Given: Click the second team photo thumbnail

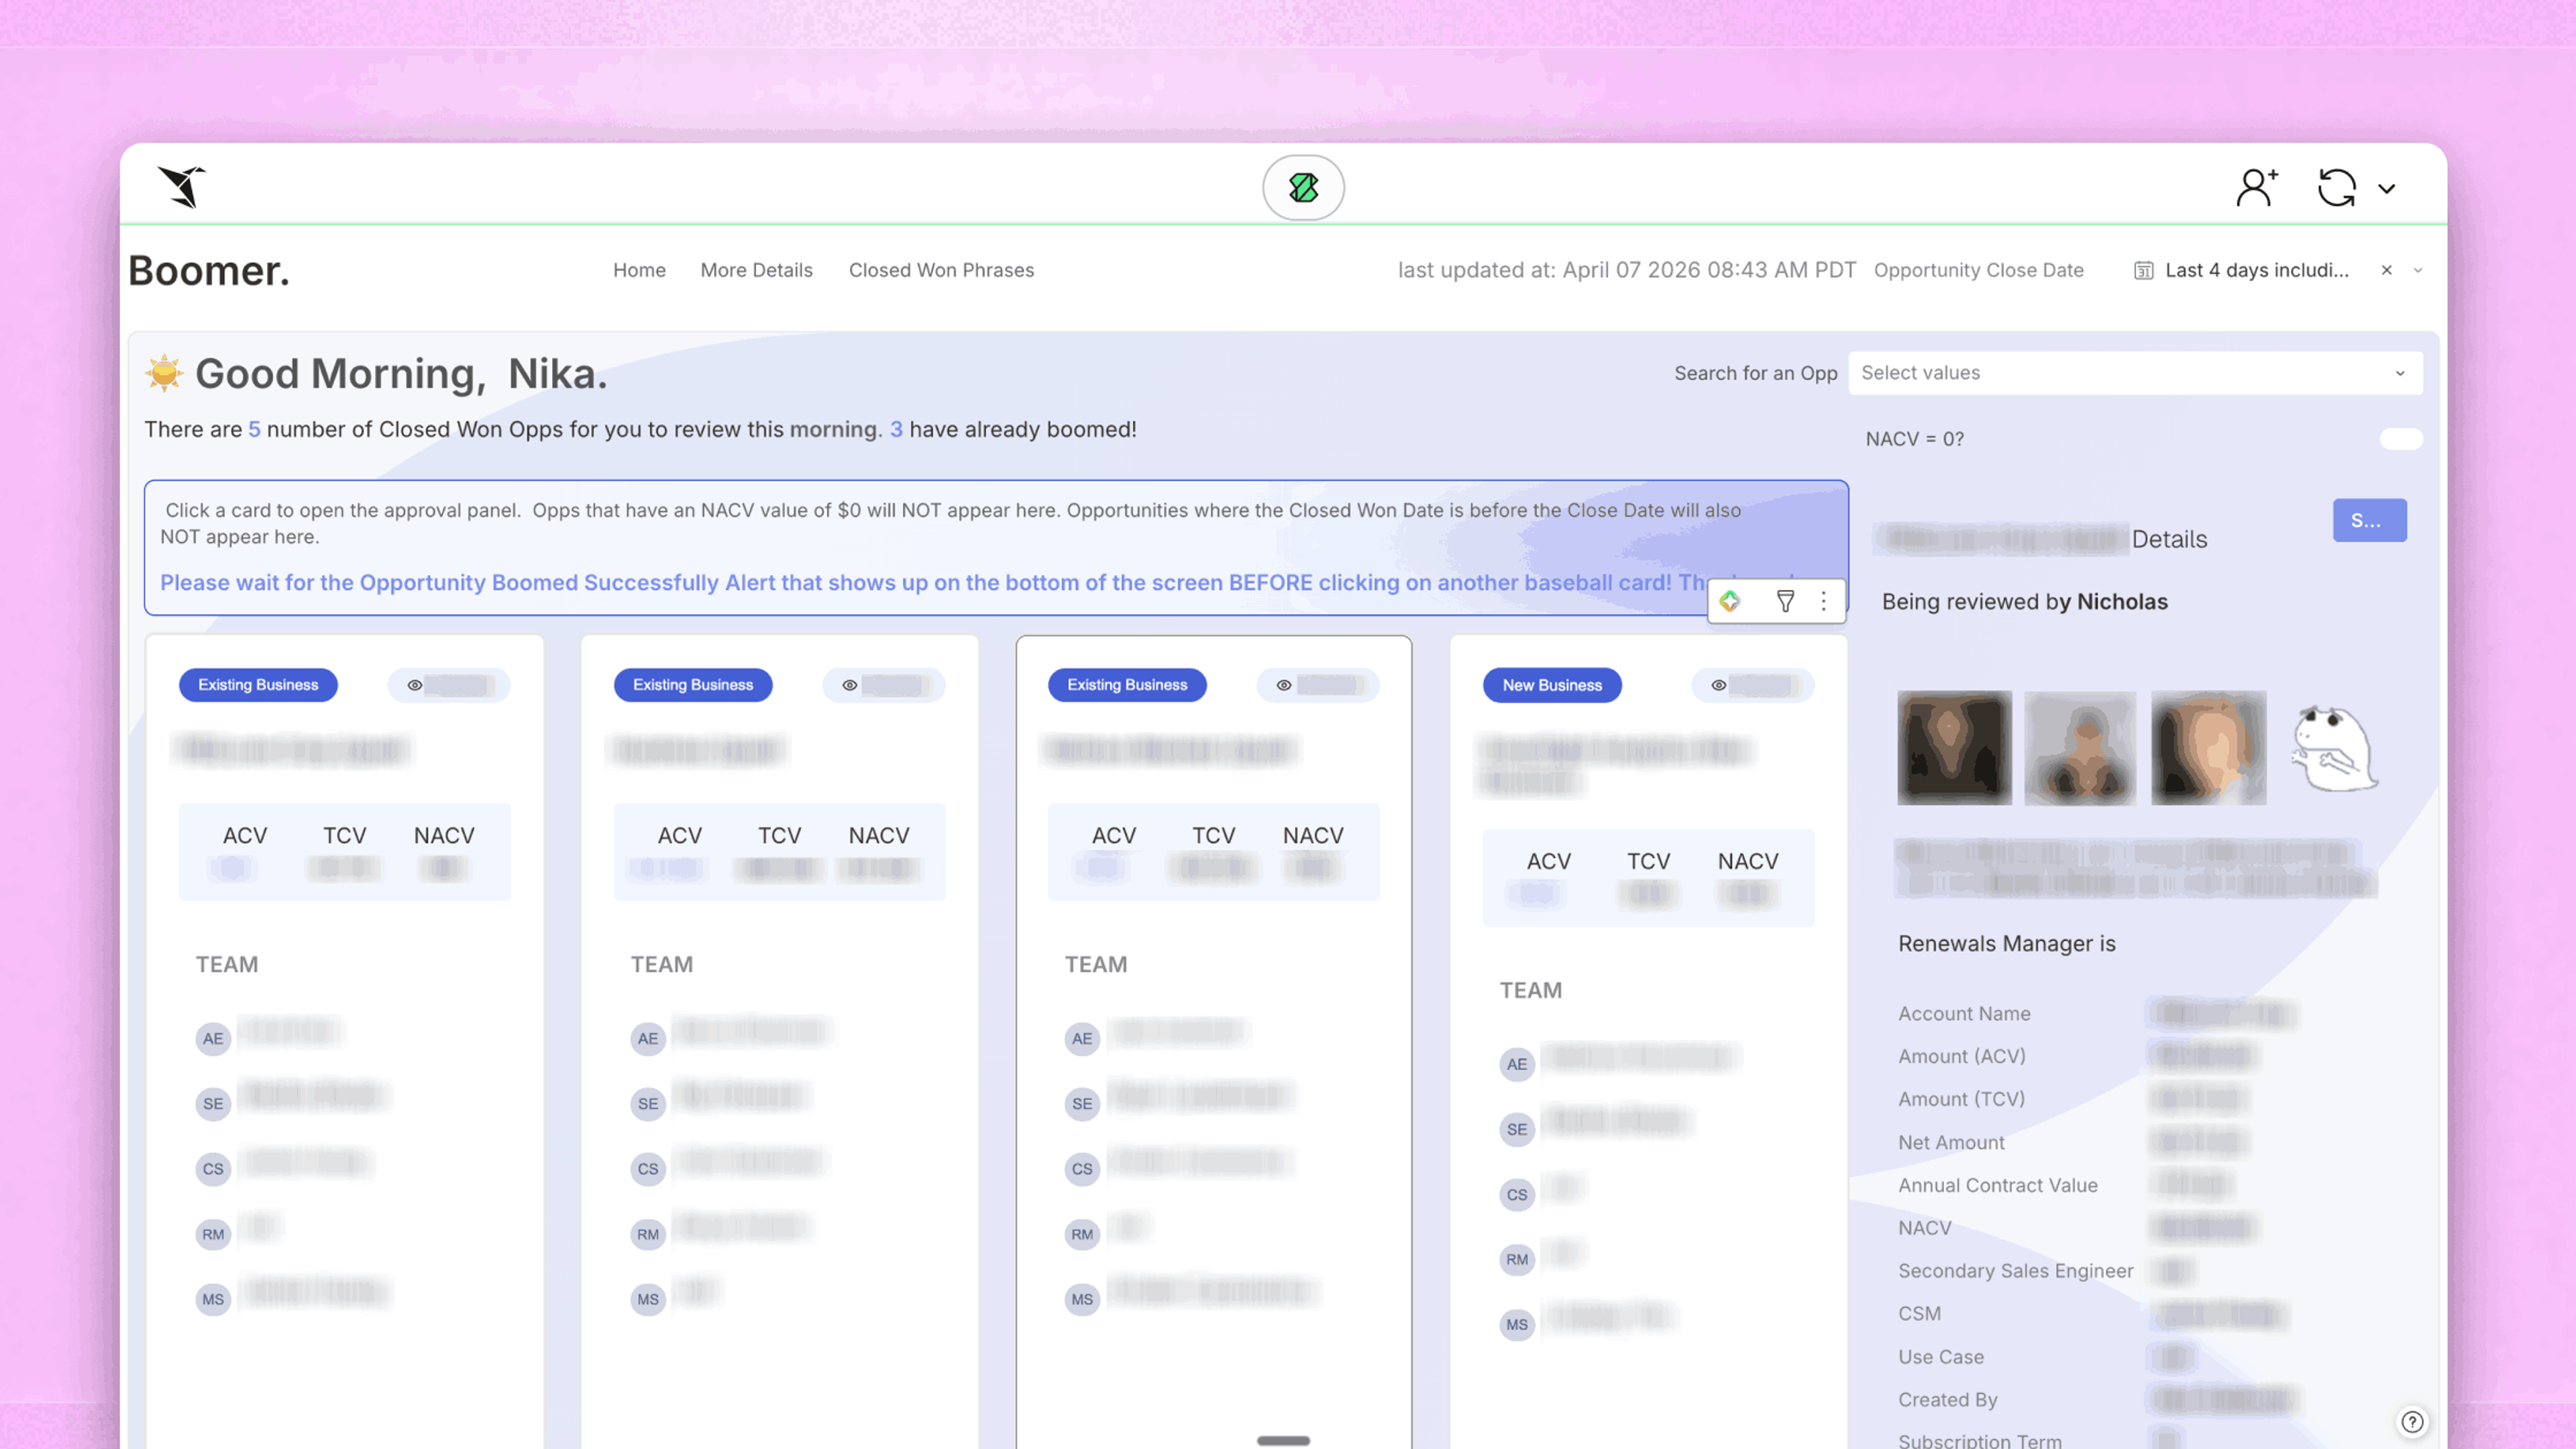Looking at the screenshot, I should tap(2080, 747).
